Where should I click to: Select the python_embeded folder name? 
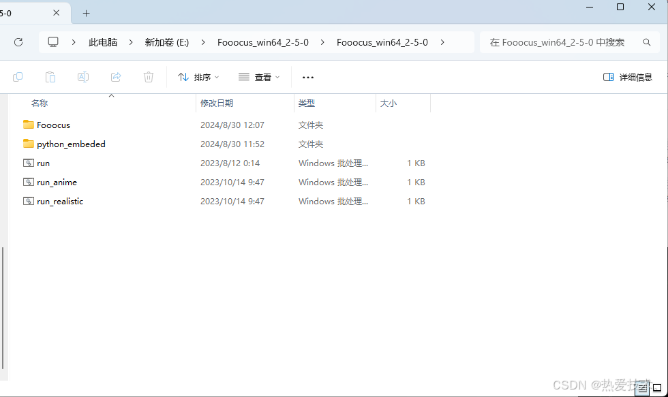tap(71, 144)
